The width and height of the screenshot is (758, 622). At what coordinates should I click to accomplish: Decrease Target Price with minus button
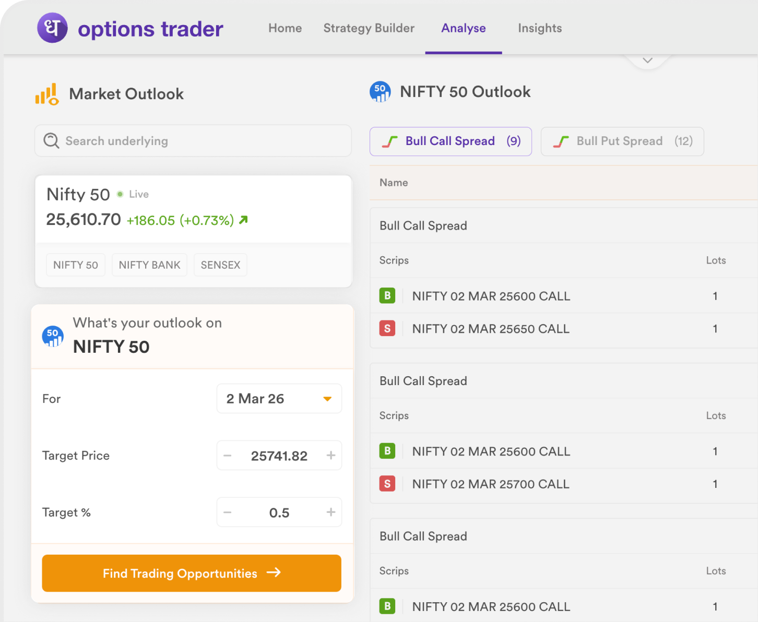click(228, 456)
